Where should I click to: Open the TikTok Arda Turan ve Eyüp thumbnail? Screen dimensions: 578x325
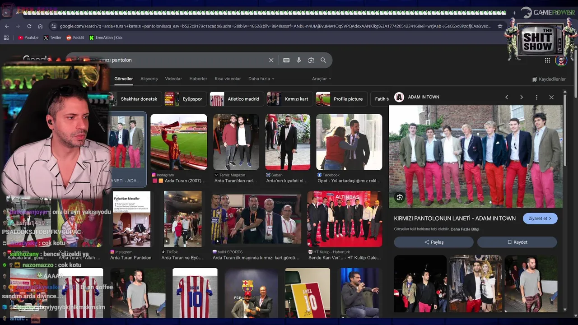(182, 219)
